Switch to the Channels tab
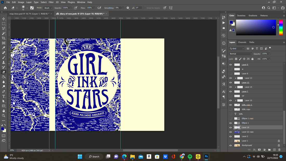The height and width of the screenshot is (161, 286). 242,42
